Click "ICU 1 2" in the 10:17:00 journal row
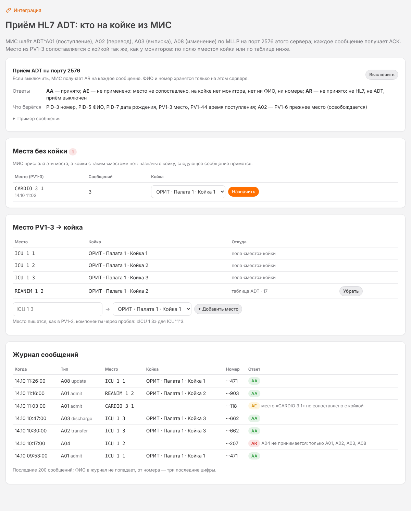 (115, 443)
